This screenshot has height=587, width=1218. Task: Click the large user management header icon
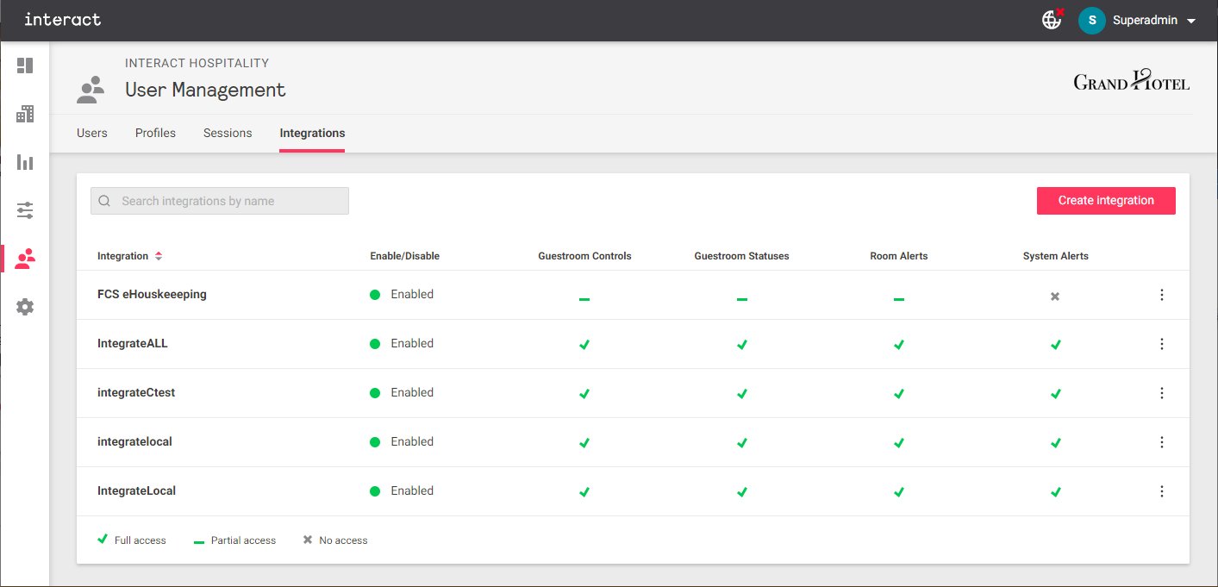tap(91, 90)
